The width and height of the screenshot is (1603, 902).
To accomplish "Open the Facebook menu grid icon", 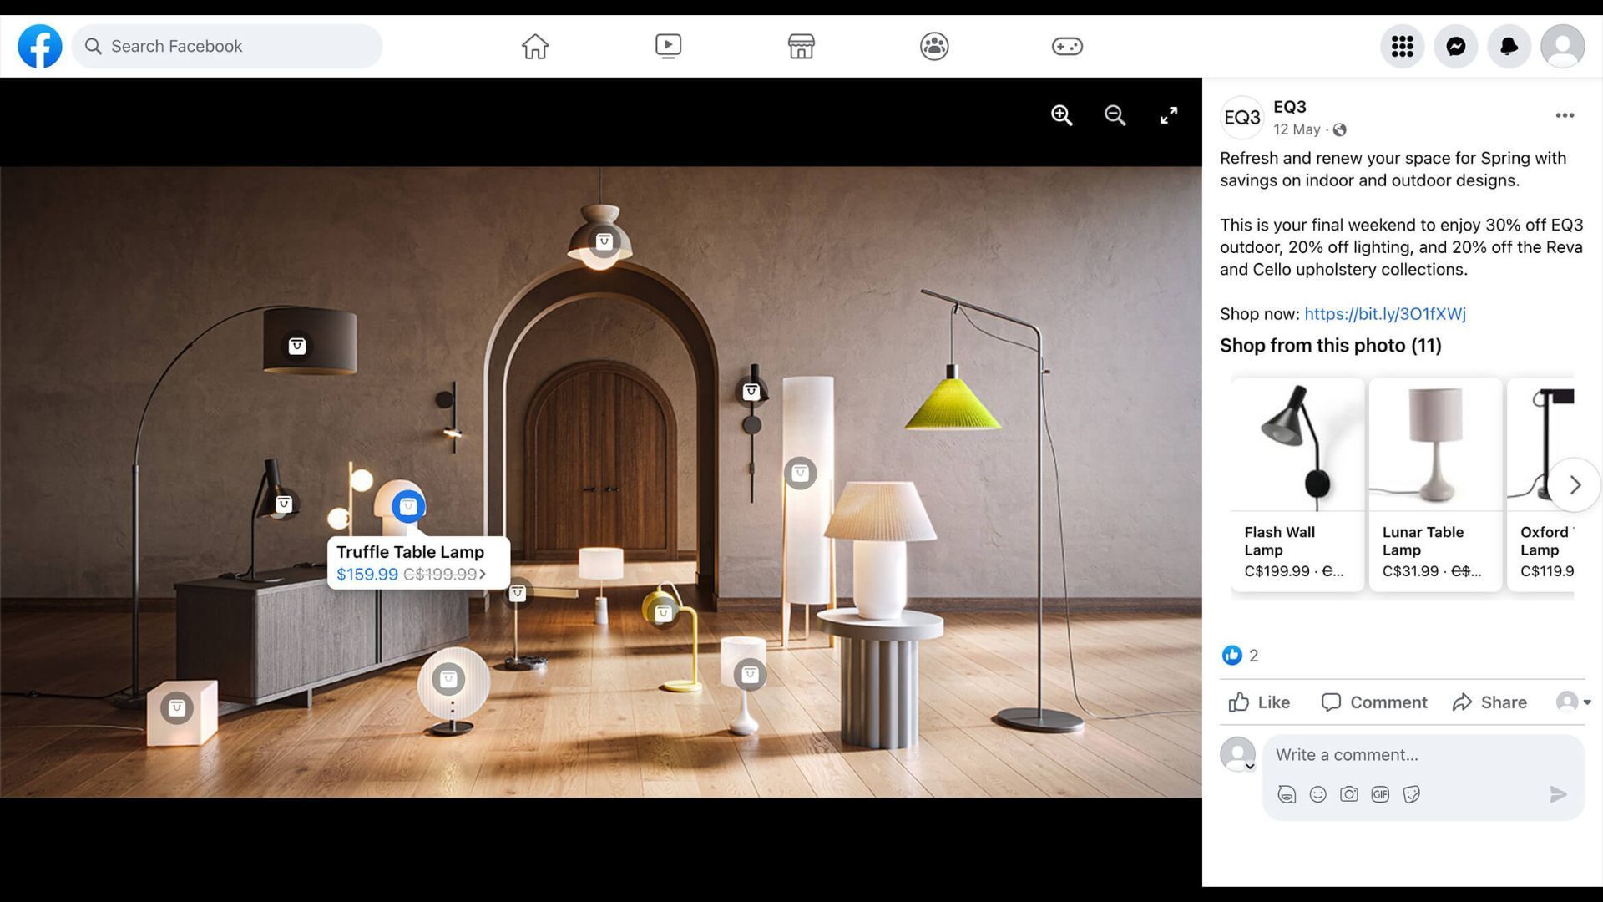I will point(1402,46).
